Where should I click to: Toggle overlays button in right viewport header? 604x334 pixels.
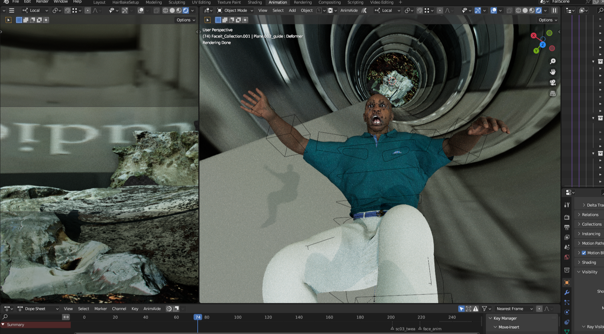[494, 11]
